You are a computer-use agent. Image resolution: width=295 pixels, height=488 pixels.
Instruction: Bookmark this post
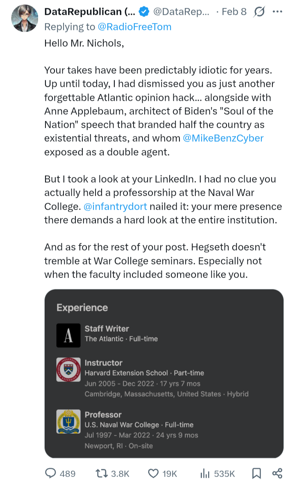[x=256, y=474]
